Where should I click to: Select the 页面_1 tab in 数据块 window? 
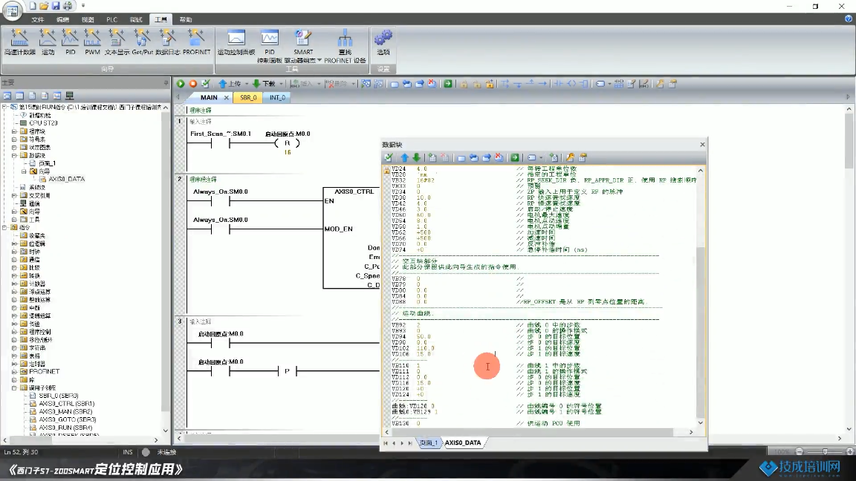coord(429,443)
